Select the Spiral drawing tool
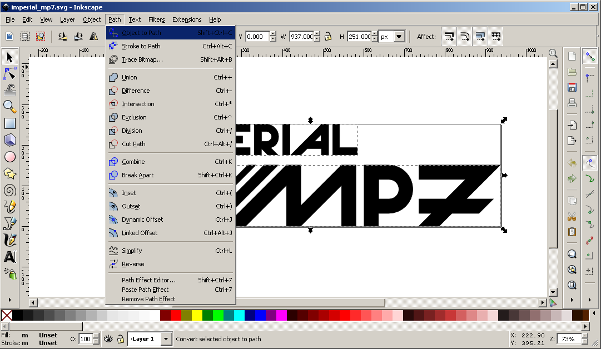601x349 pixels. pyautogui.click(x=9, y=190)
